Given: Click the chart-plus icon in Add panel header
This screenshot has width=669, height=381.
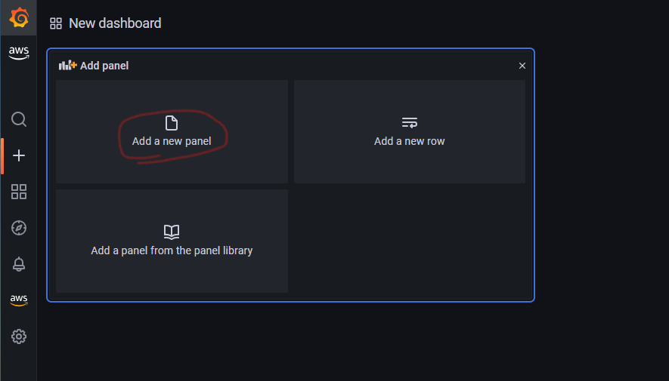Looking at the screenshot, I should (x=67, y=65).
